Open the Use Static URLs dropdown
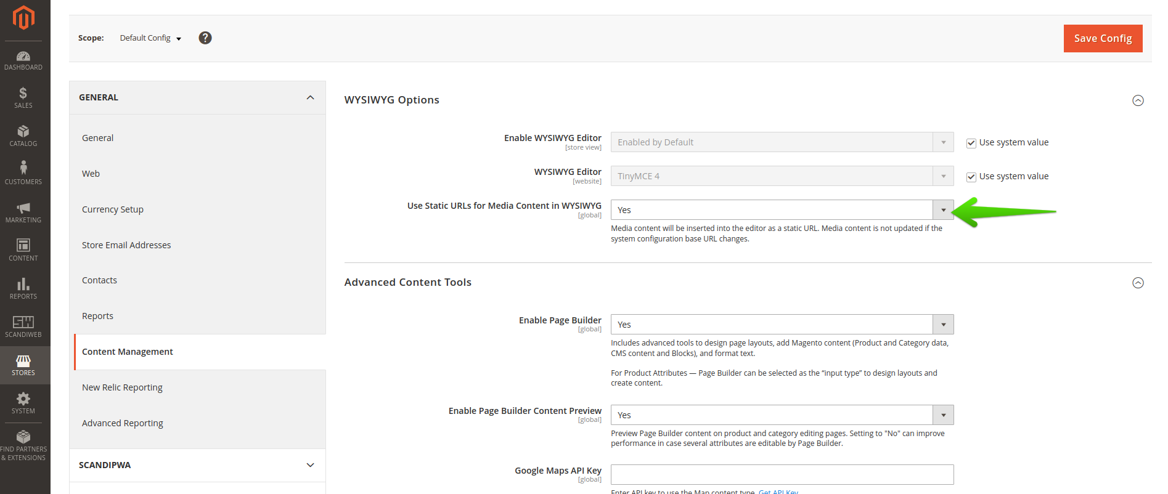This screenshot has height=494, width=1168. 782,210
